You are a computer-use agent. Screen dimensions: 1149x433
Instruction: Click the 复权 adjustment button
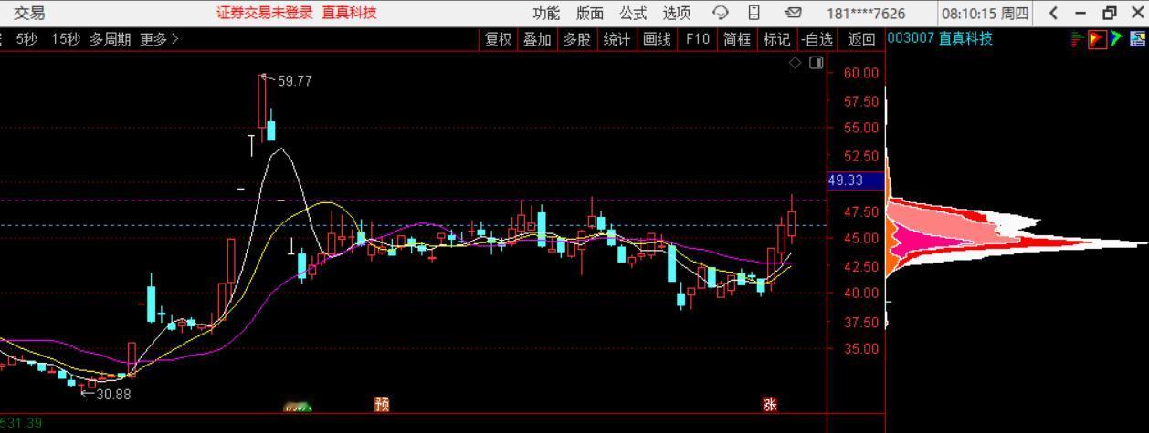tap(498, 39)
